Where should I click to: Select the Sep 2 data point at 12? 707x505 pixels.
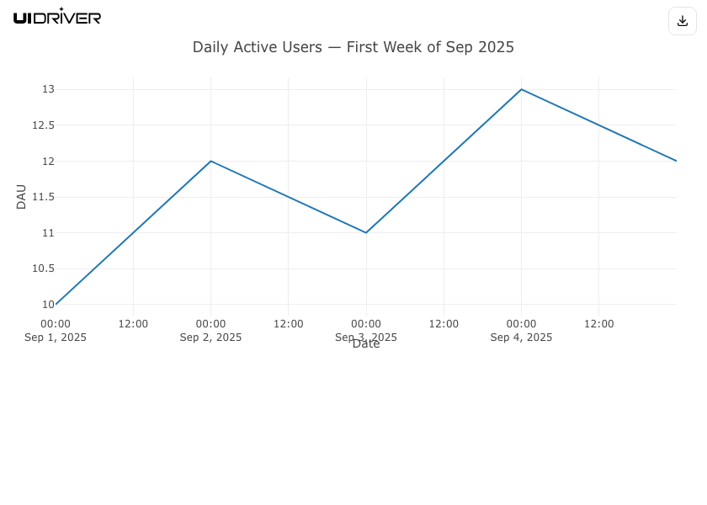tap(210, 161)
